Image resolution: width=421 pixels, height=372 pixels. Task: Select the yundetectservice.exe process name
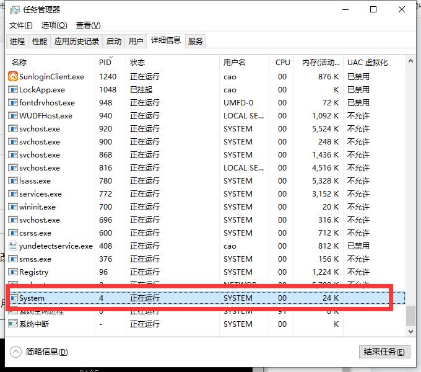(56, 246)
